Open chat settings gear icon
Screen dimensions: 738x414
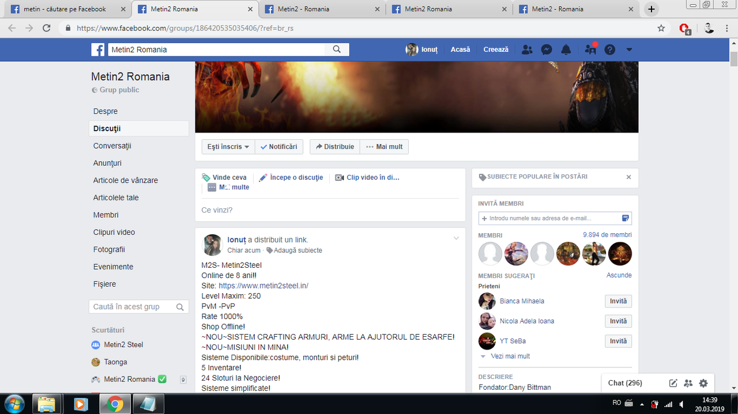click(703, 383)
